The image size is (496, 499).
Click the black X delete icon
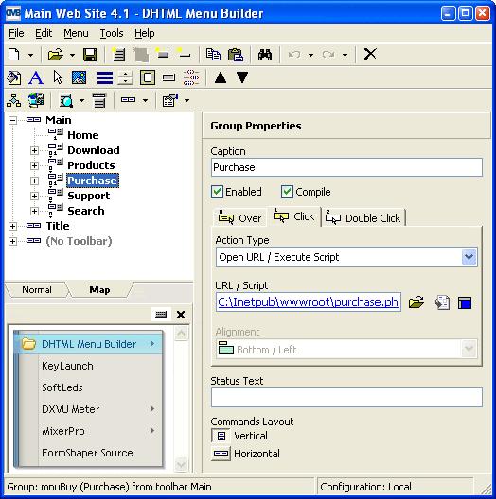370,55
